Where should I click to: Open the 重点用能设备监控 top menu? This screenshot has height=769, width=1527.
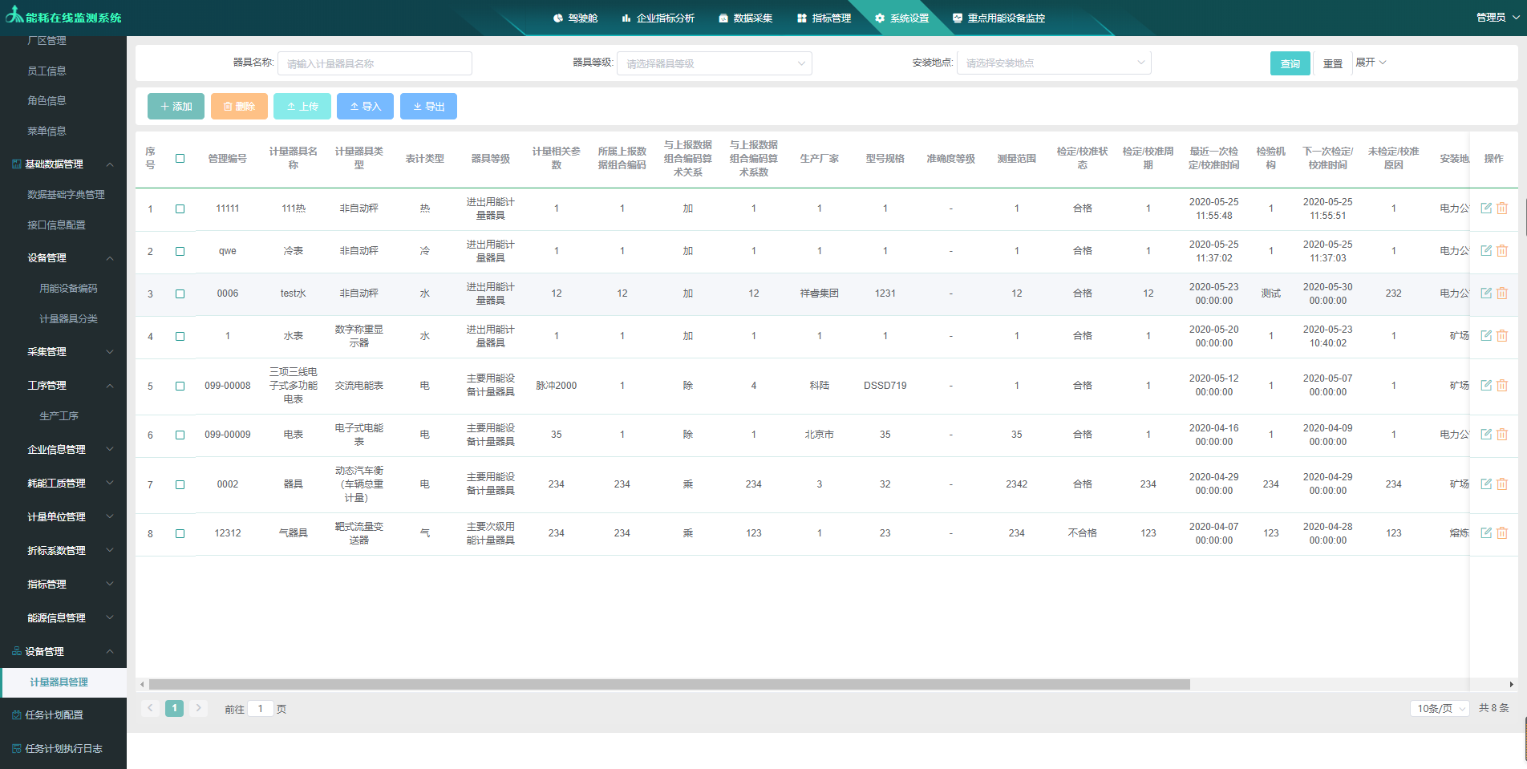tap(998, 18)
